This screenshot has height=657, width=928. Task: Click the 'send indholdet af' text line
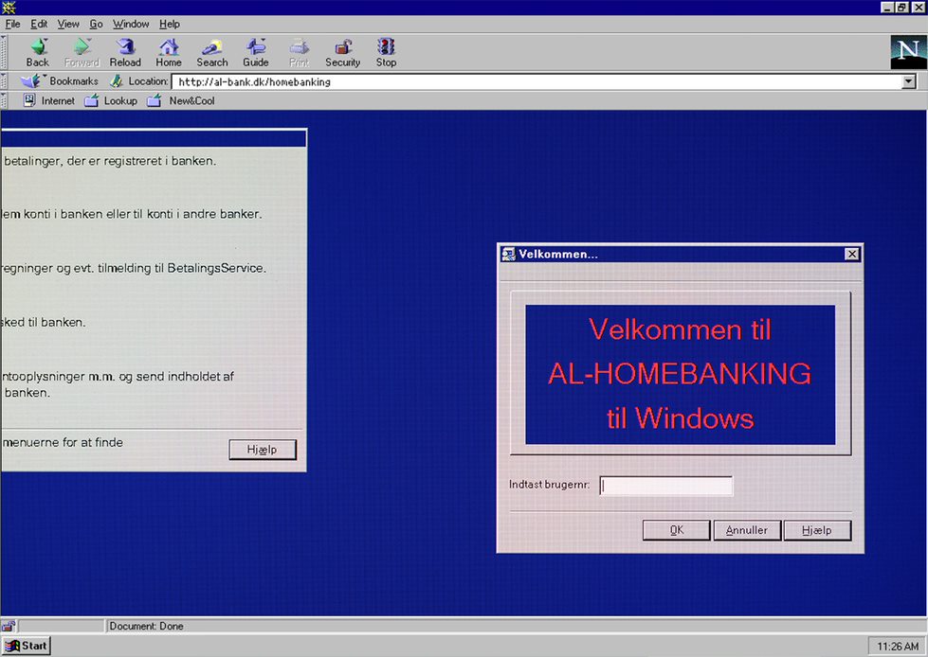pyautogui.click(x=118, y=377)
